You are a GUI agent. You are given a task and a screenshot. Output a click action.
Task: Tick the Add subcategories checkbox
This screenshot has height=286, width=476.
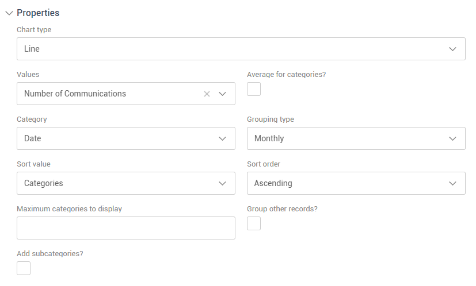point(24,268)
